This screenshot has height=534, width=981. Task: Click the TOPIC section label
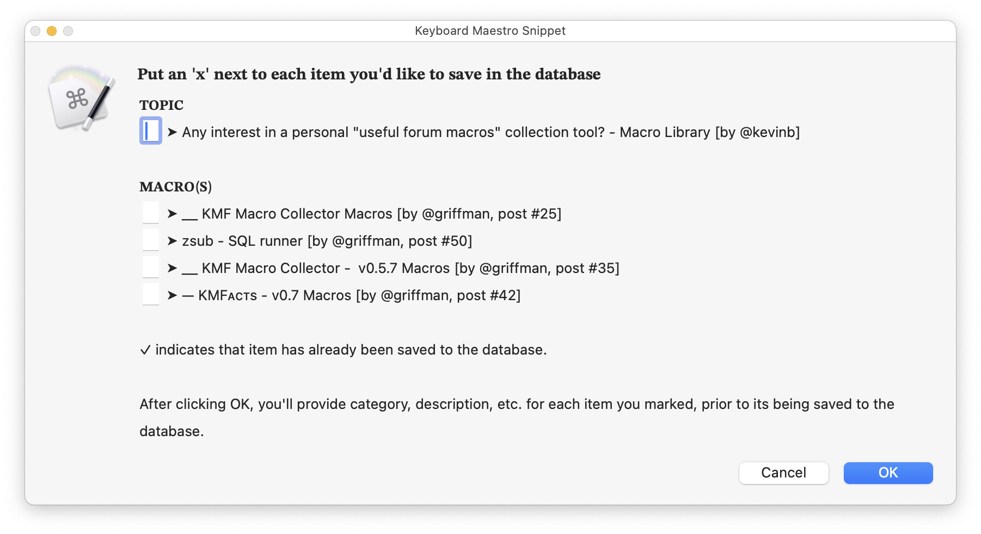161,105
